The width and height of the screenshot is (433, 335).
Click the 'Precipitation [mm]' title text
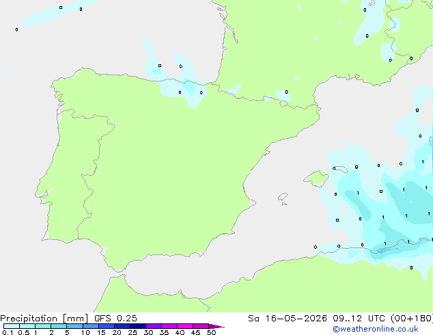tap(44, 319)
